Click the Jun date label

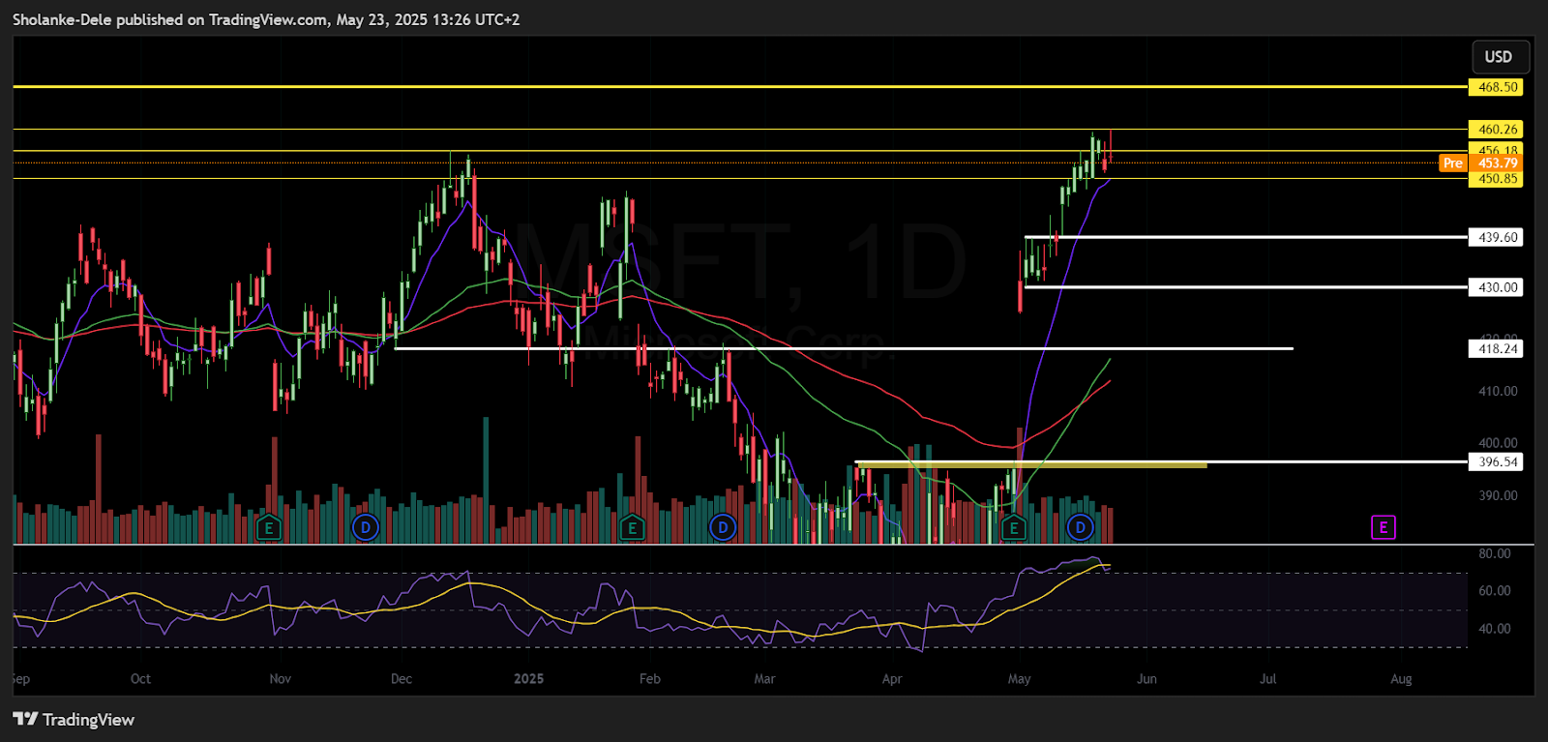1146,679
